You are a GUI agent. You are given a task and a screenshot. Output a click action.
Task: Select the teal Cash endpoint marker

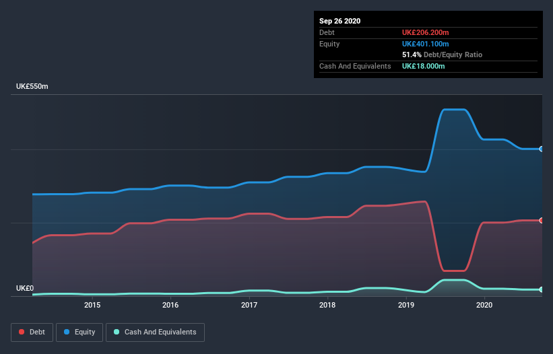point(542,289)
